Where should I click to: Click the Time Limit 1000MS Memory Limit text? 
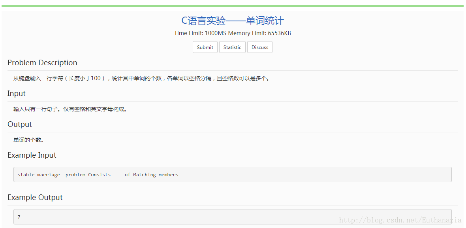click(x=233, y=33)
